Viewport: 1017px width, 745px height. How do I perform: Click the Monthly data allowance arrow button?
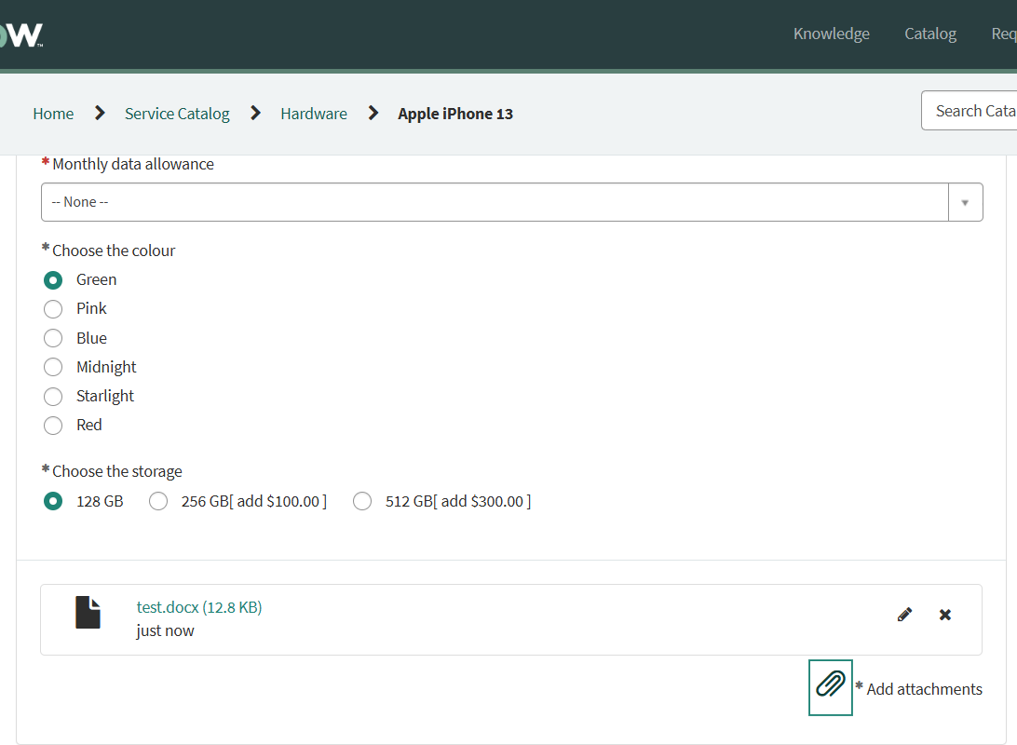point(965,202)
